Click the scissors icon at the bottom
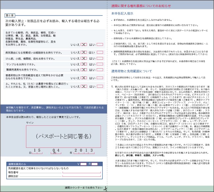This screenshot has height=192, width=214. 105,189
